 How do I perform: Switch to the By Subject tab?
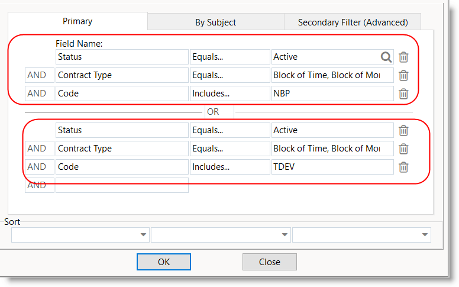point(215,22)
